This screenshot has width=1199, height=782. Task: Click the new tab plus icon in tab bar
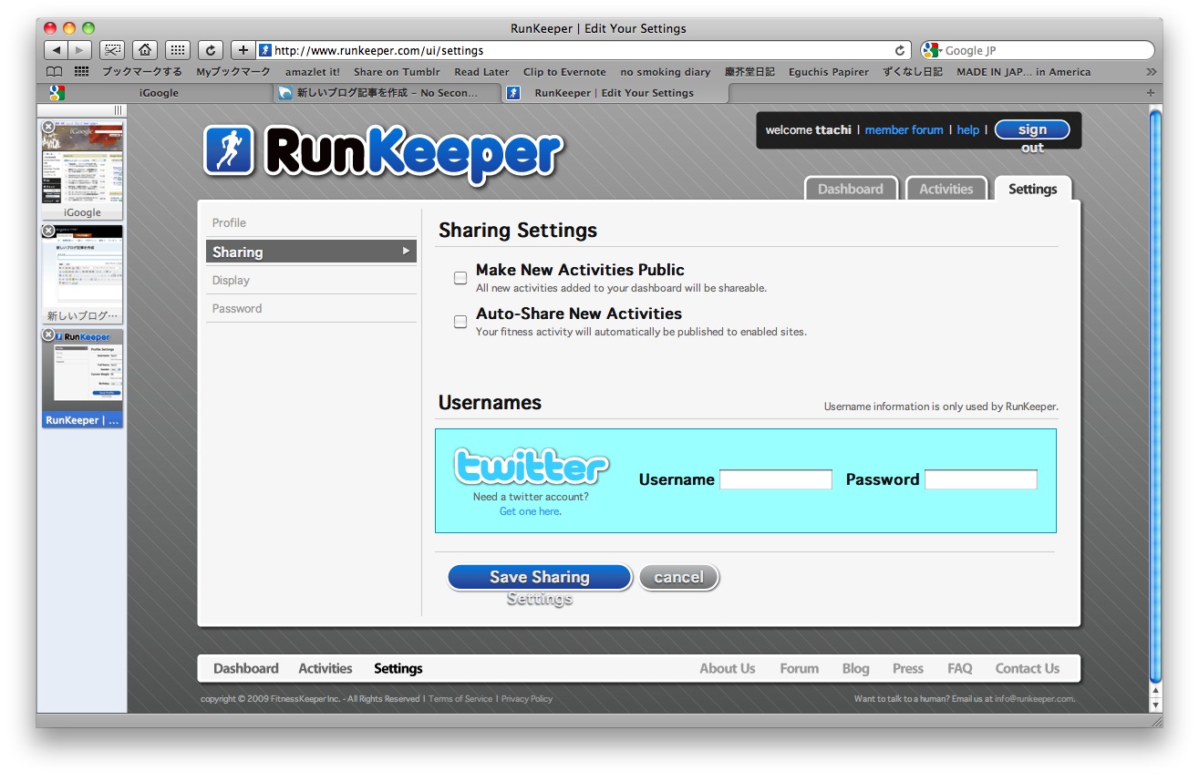click(1150, 93)
